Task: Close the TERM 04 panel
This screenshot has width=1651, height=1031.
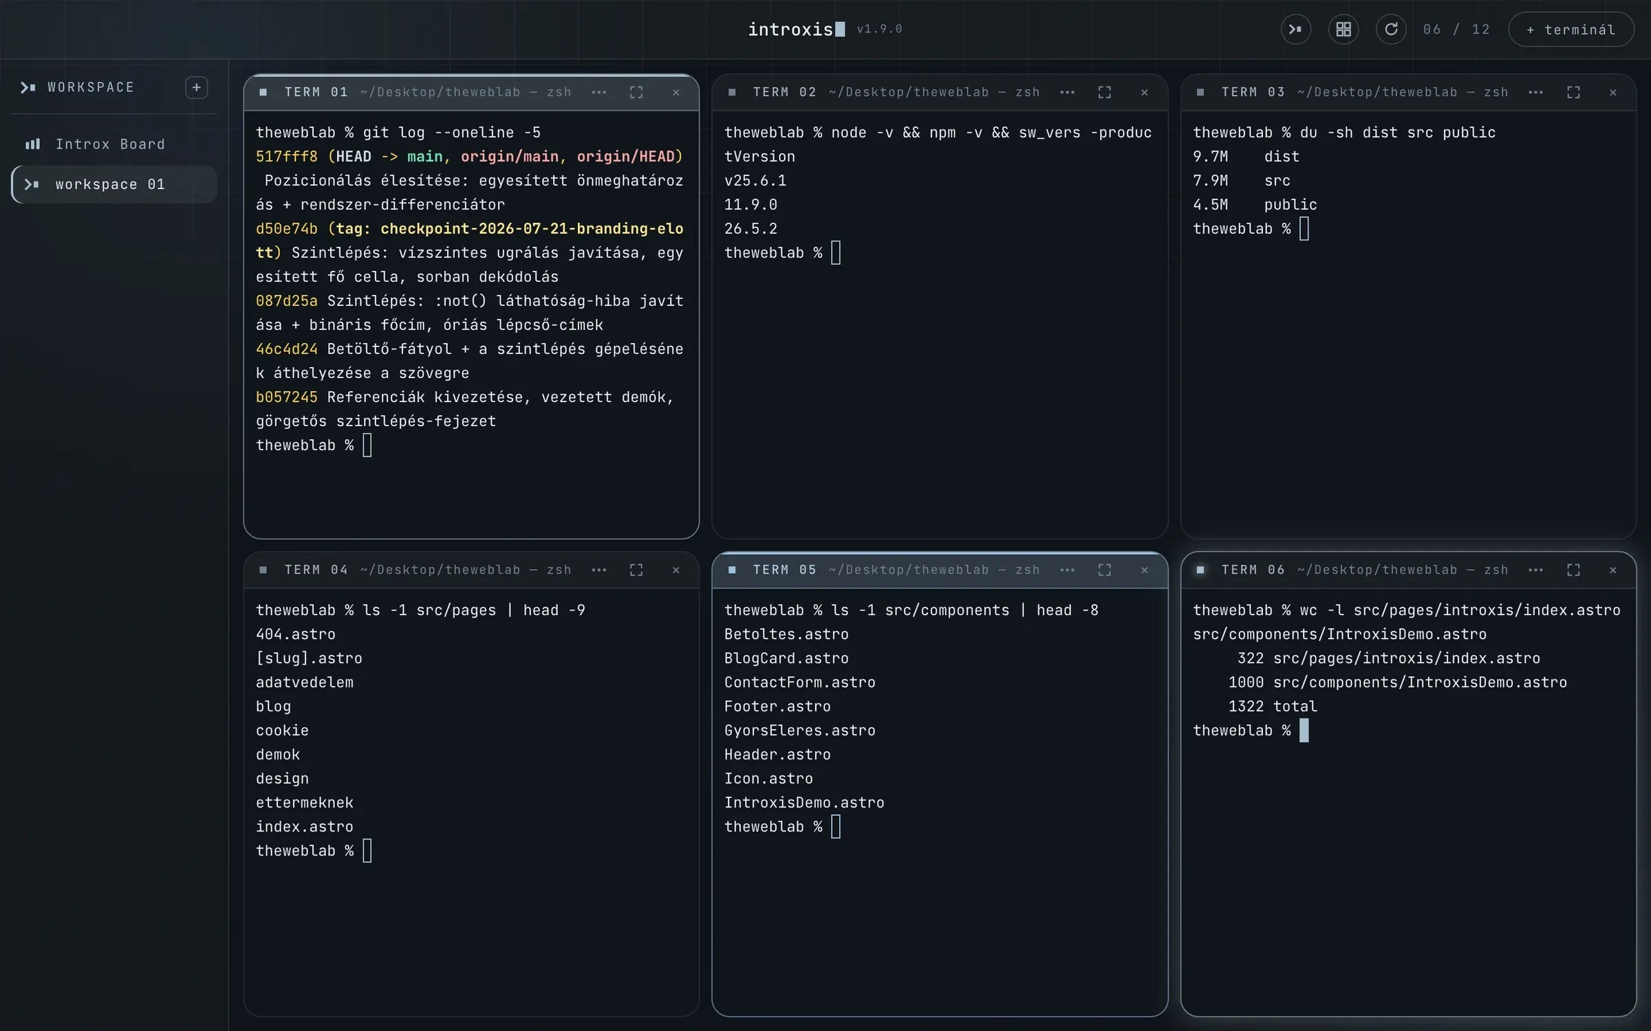Action: tap(676, 570)
